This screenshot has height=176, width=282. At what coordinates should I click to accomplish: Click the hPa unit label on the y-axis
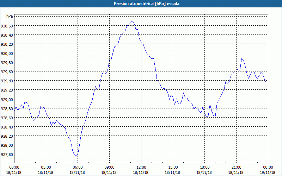click(x=10, y=16)
